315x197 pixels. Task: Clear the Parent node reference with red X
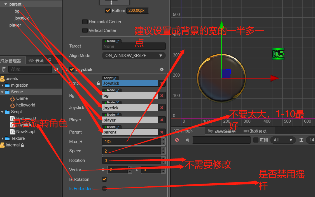162,132
